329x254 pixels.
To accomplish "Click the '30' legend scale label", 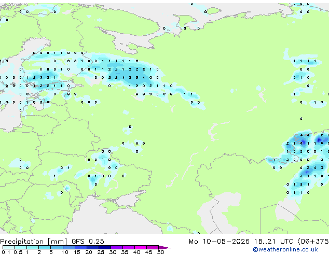I will tap(113, 252).
